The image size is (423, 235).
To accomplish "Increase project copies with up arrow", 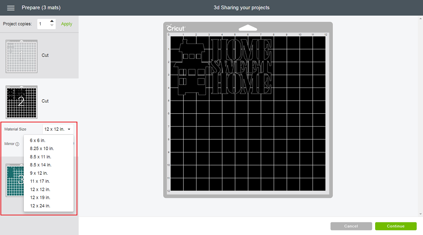I will click(52, 22).
